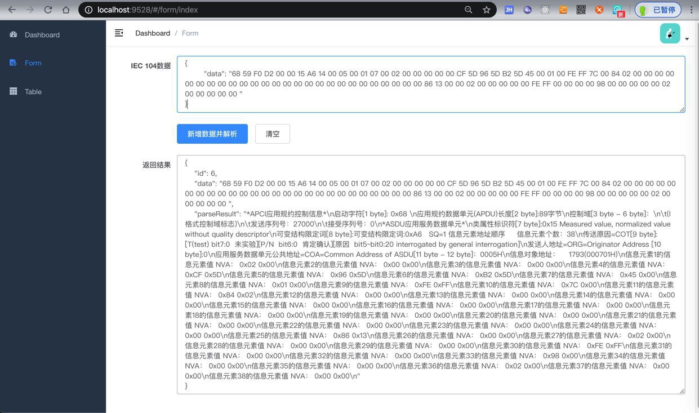Reload the page with the refresh icon
The image size is (699, 413).
coord(48,10)
